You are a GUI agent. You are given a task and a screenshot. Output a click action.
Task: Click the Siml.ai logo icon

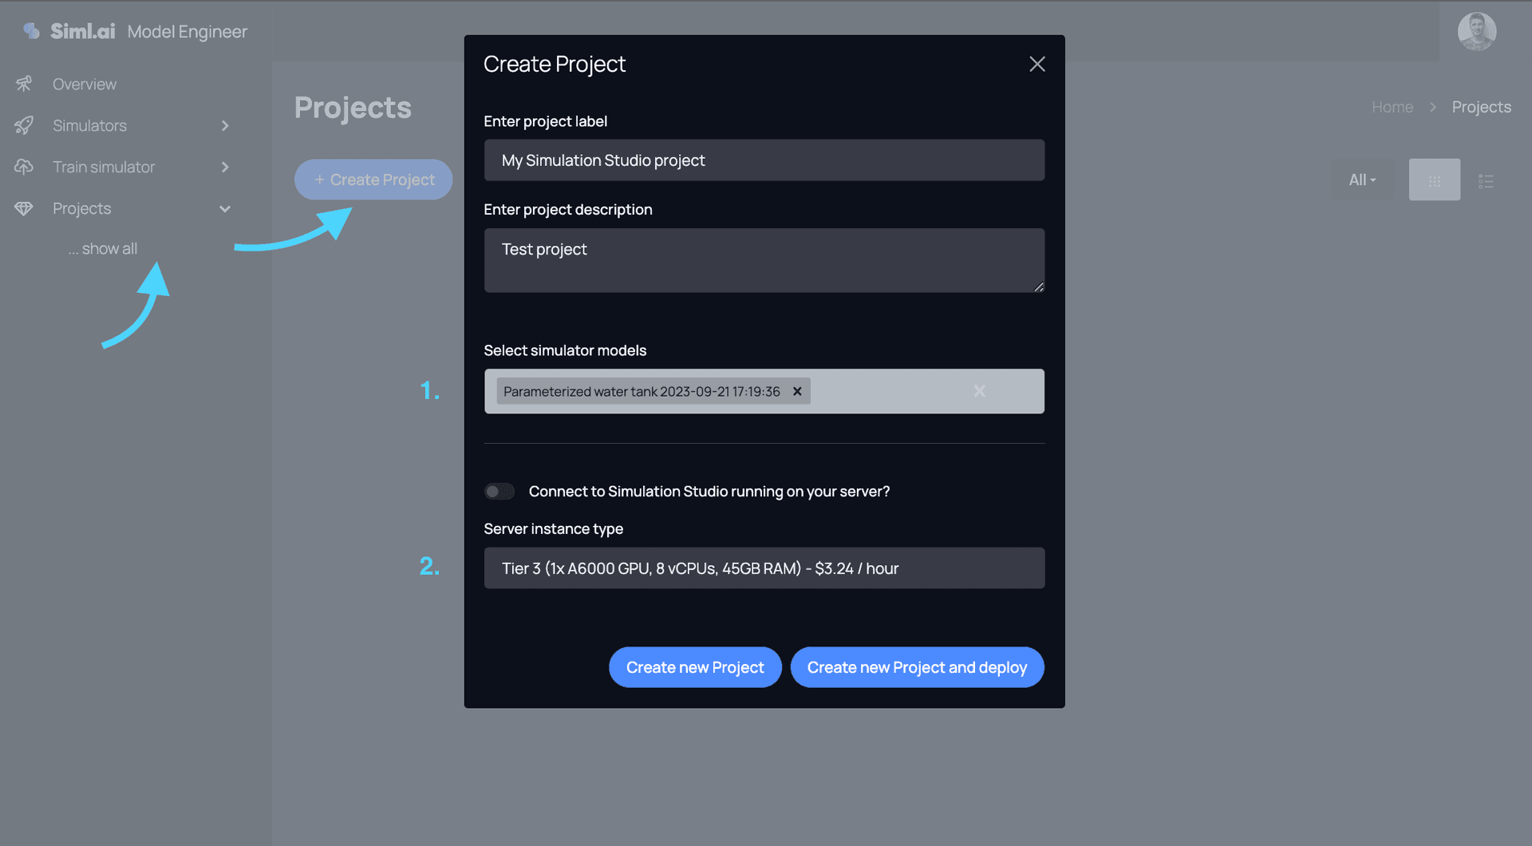(31, 31)
